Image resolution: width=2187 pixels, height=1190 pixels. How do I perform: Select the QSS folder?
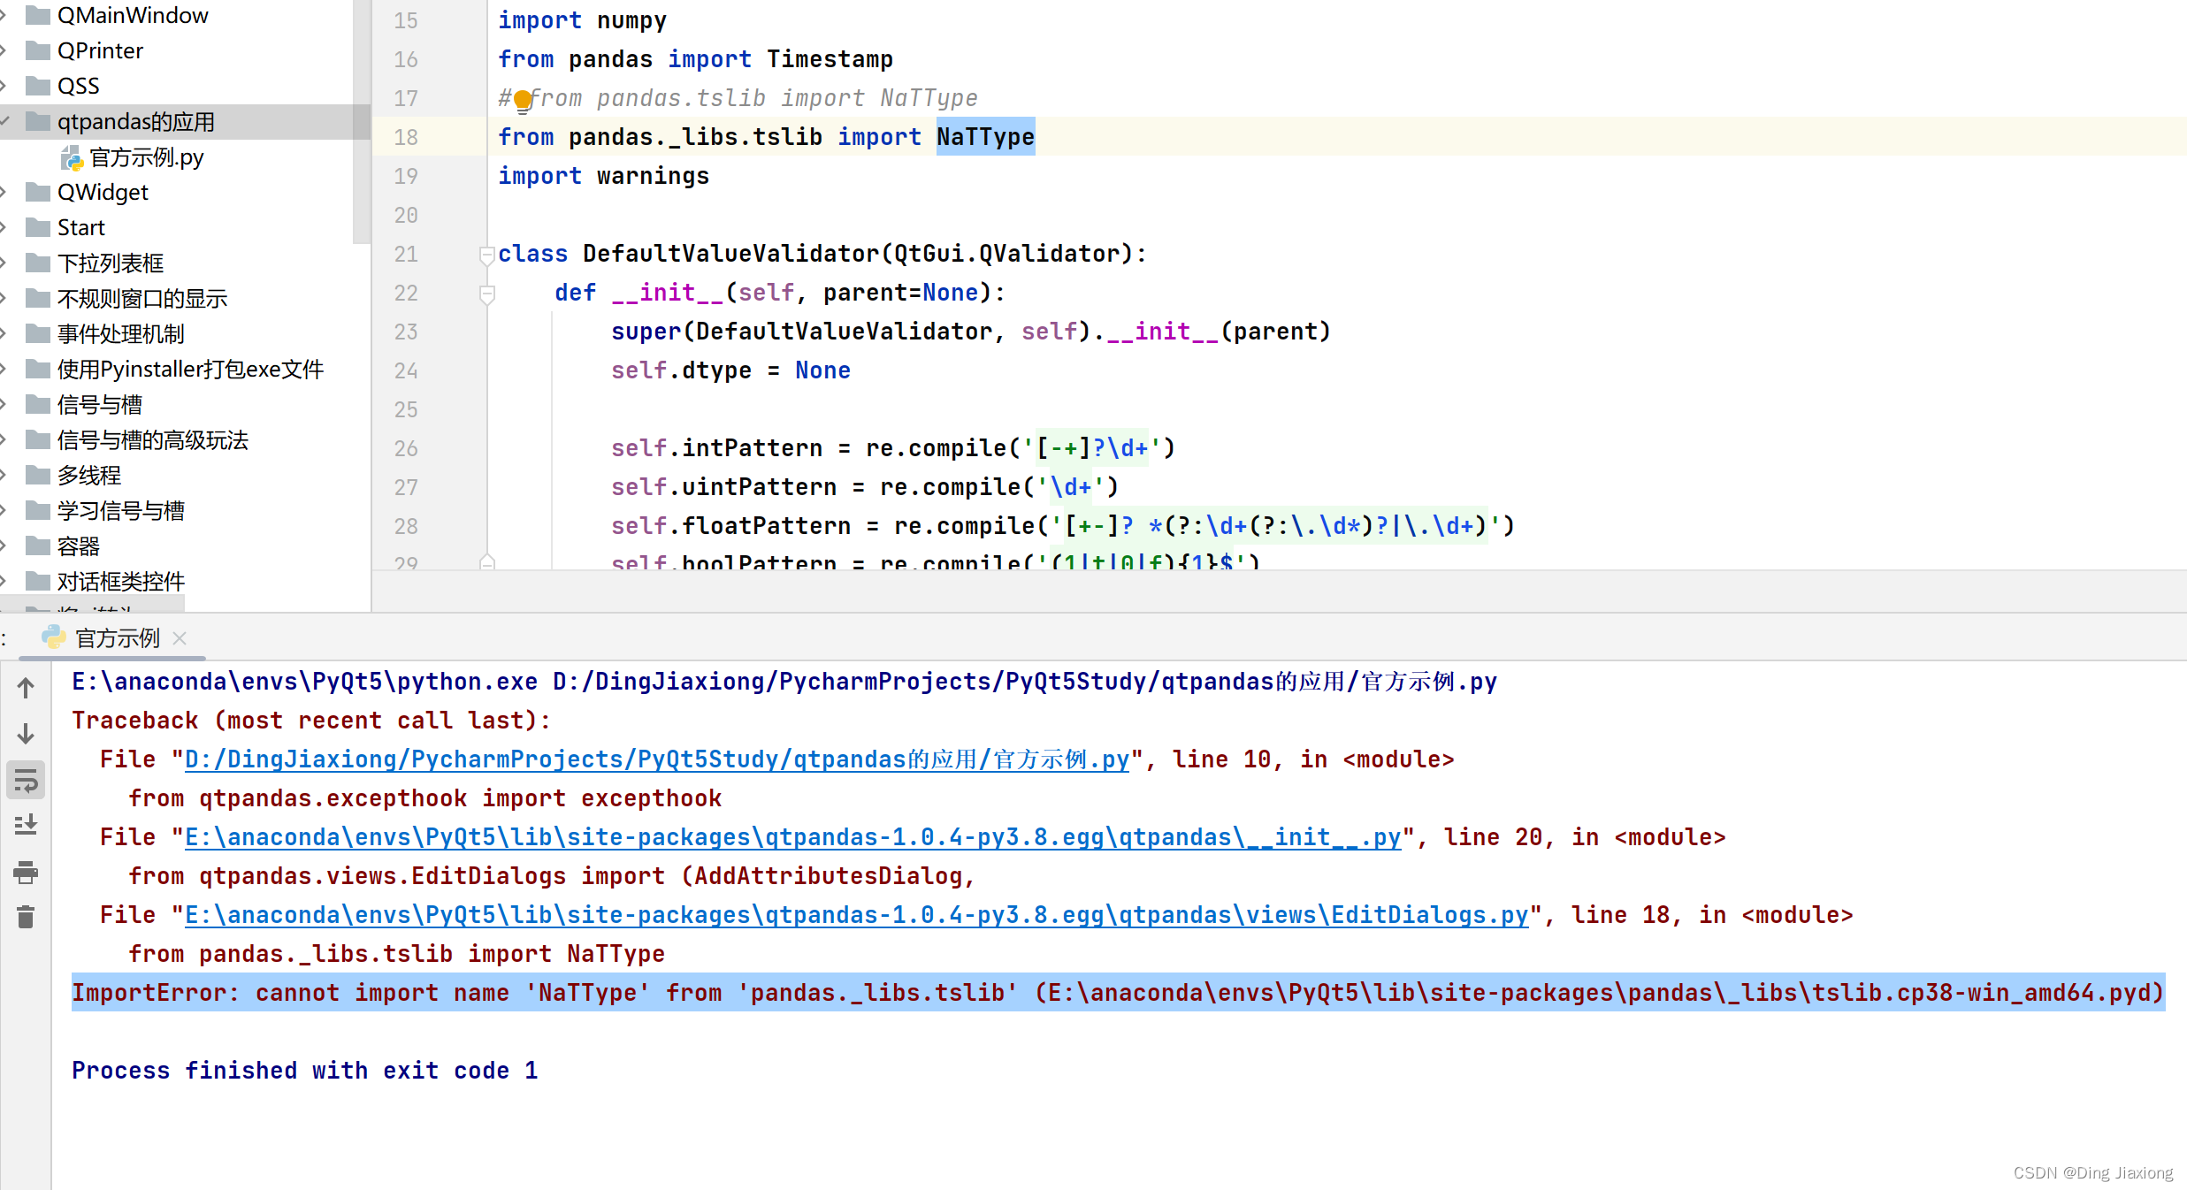(63, 86)
